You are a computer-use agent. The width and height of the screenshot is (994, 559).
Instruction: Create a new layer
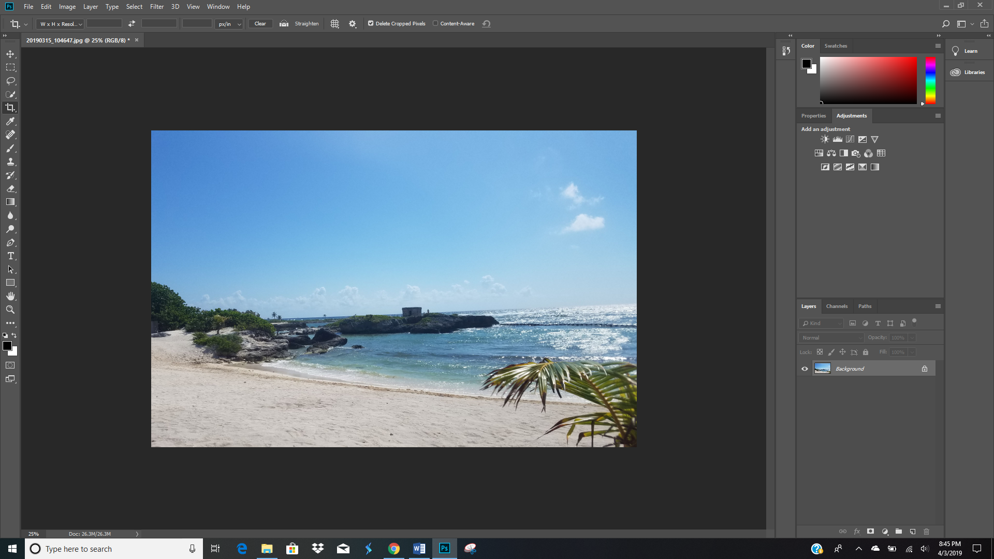[912, 532]
